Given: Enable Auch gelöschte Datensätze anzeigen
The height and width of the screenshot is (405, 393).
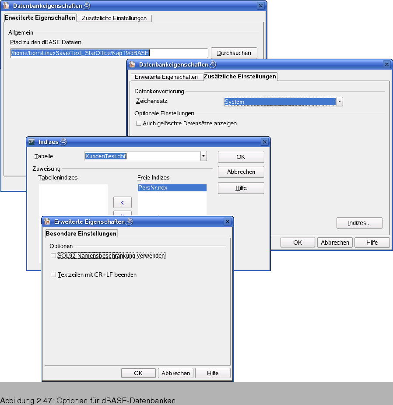Looking at the screenshot, I should pyautogui.click(x=139, y=123).
